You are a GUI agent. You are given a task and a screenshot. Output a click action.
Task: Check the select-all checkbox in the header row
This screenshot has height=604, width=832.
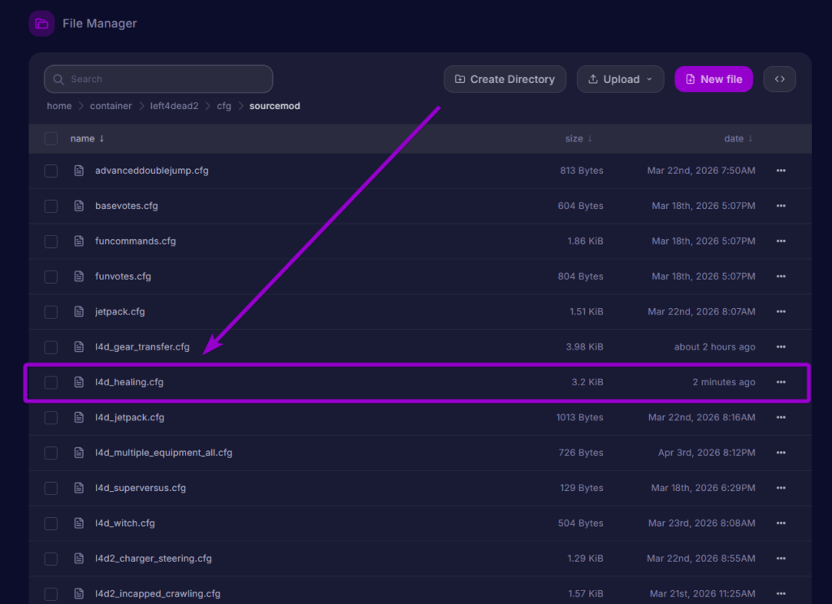(50, 138)
